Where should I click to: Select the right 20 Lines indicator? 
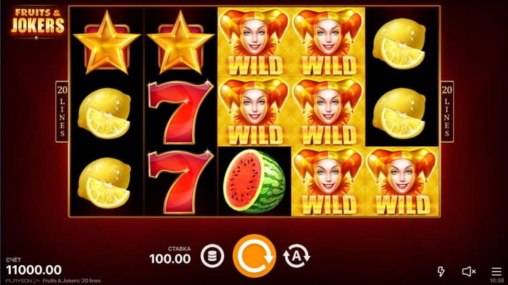[447, 112]
